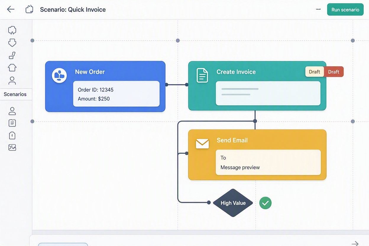Select the third sidebar icon in the upper group
Screen dimensions: 369x246
12,55
